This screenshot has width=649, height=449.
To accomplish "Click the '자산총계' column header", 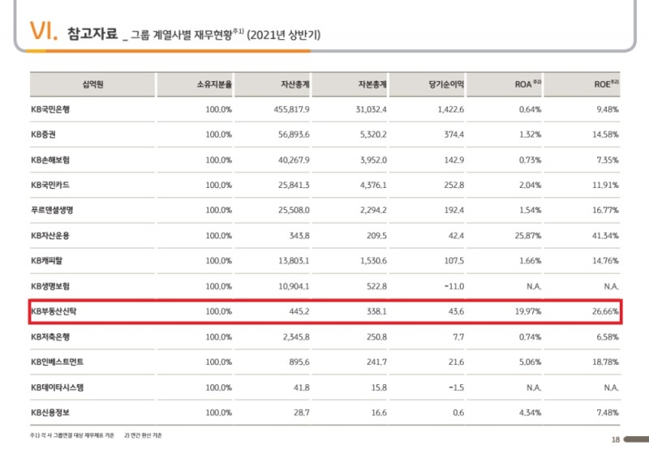I will [295, 85].
